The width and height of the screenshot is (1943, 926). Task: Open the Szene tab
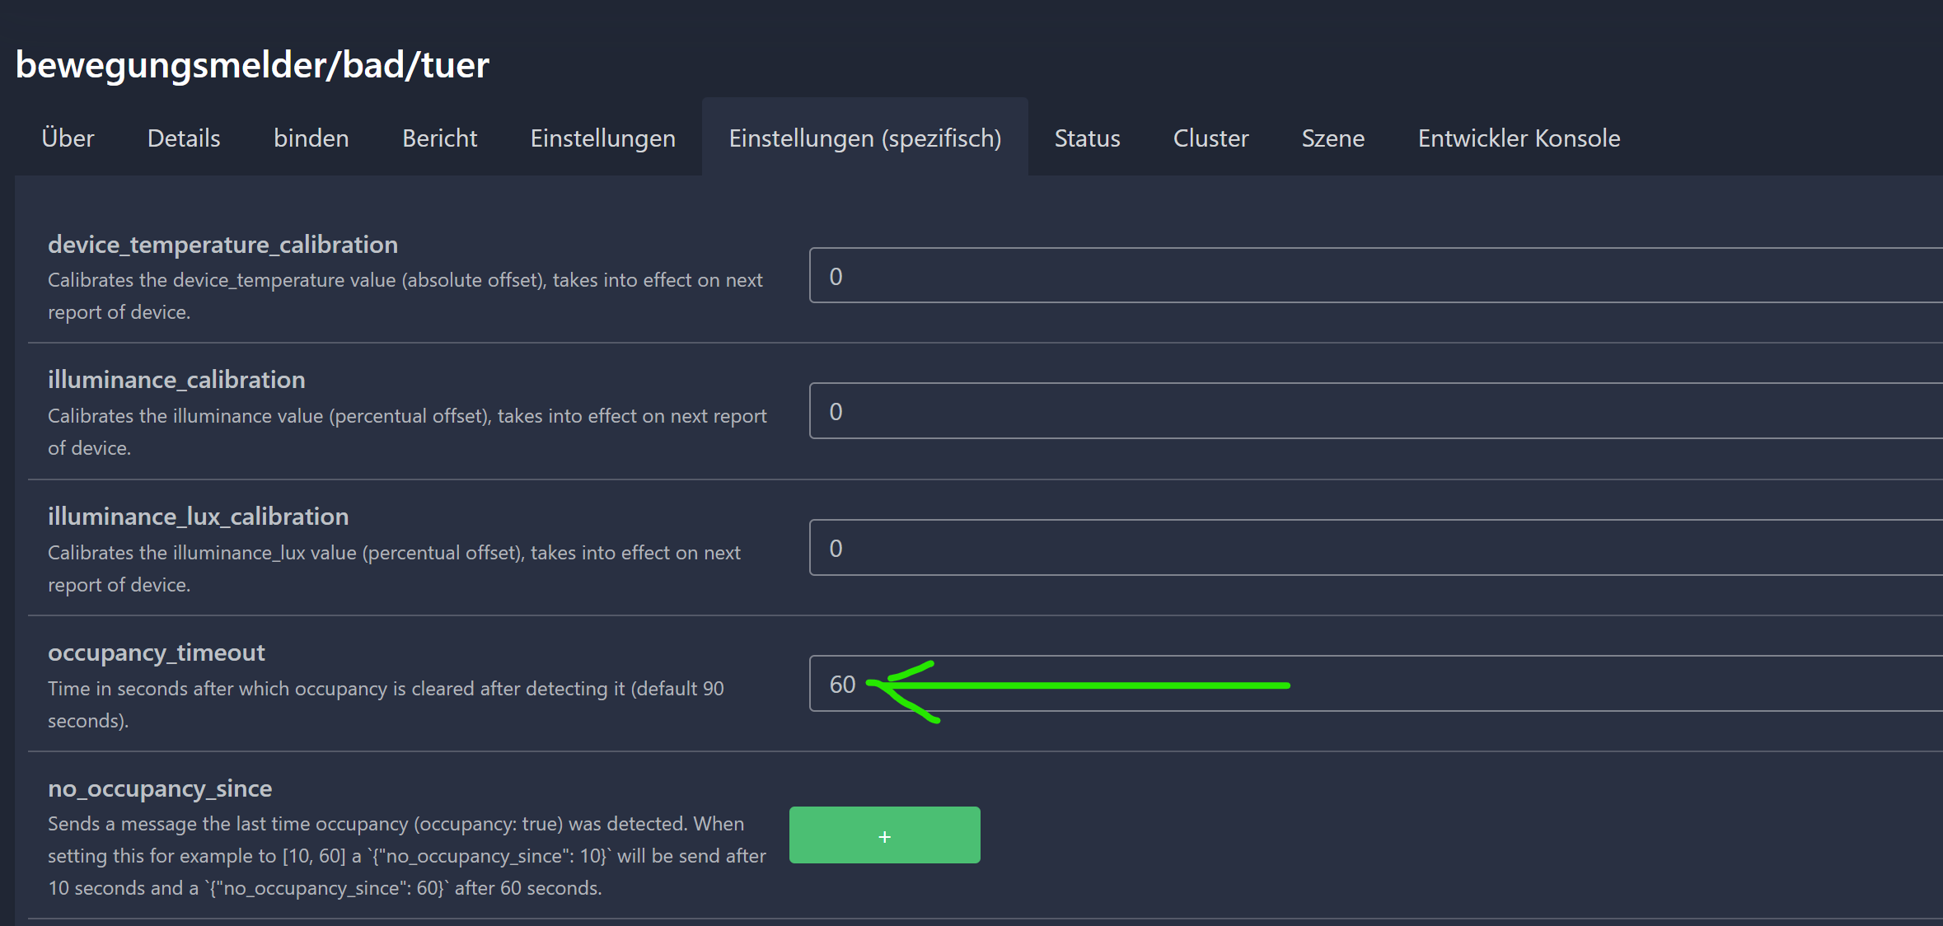1332,138
